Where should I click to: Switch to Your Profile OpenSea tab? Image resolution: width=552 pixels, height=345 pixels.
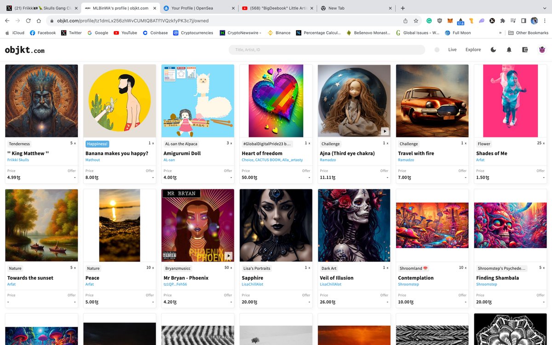coord(198,8)
